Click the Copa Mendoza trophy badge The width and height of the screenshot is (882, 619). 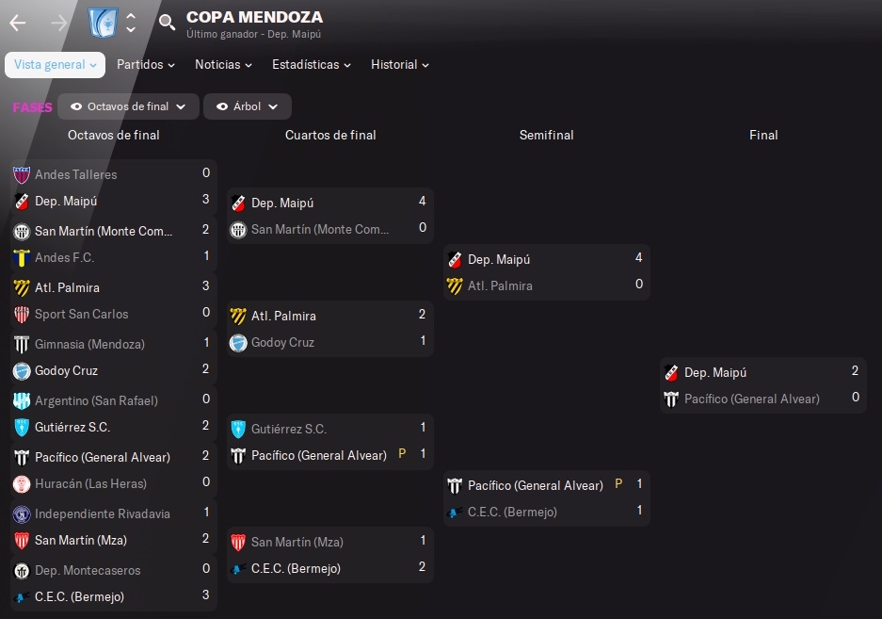pos(103,24)
